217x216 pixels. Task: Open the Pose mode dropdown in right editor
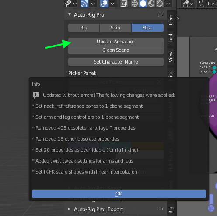207,4
